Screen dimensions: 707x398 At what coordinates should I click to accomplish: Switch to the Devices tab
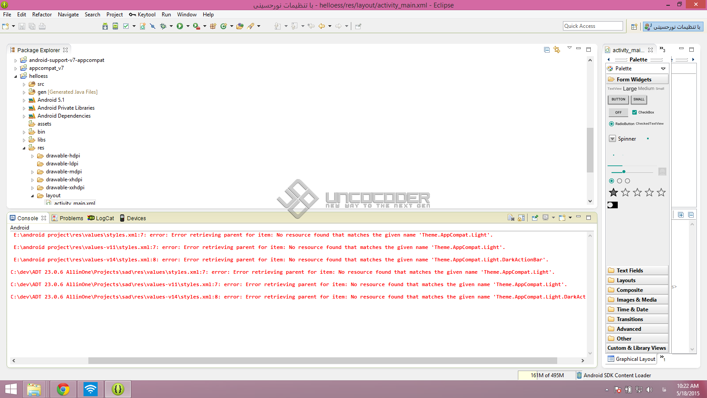(133, 218)
